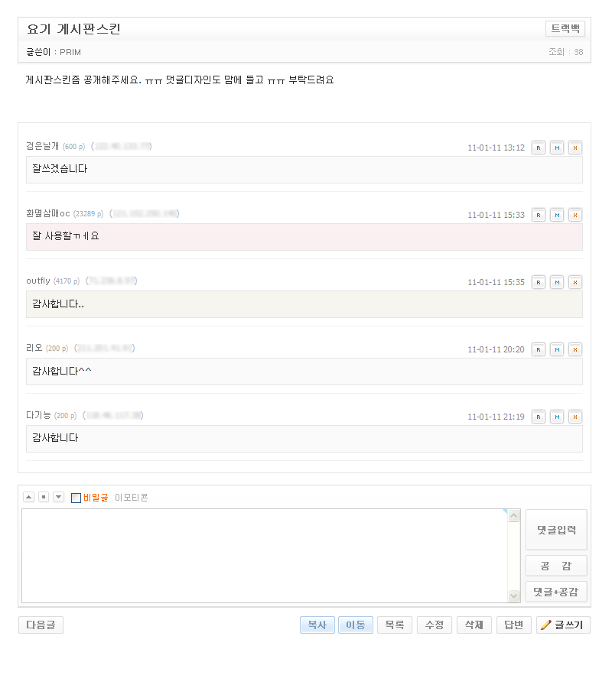This screenshot has height=688, width=612.
Task: Enable the 비밀글 secret comment checkbox
Action: [76, 498]
